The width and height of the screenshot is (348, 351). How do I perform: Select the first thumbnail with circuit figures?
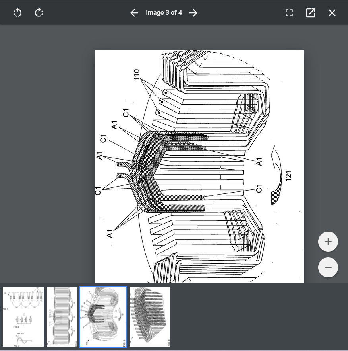(23, 317)
